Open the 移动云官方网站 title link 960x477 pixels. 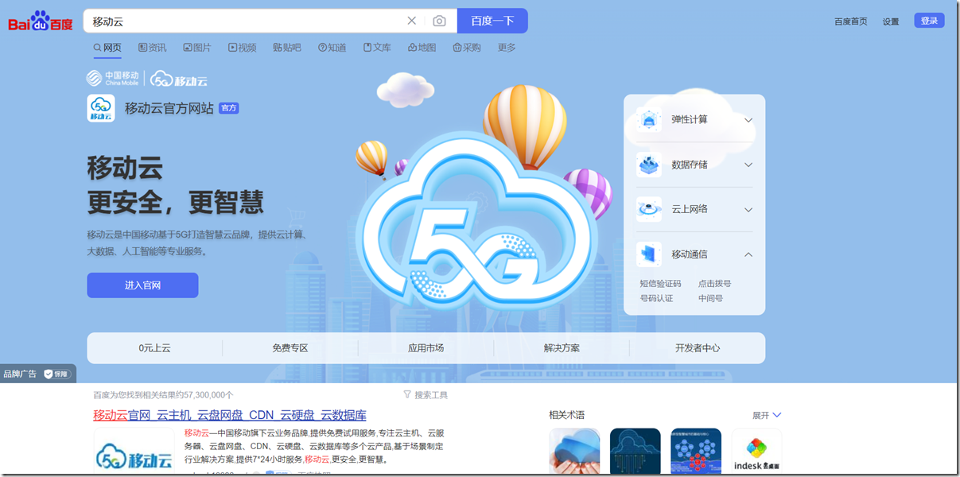[169, 108]
